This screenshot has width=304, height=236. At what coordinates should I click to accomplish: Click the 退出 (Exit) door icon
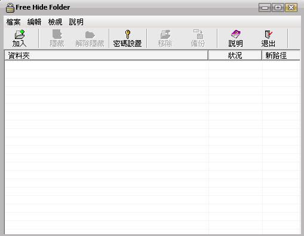point(268,34)
